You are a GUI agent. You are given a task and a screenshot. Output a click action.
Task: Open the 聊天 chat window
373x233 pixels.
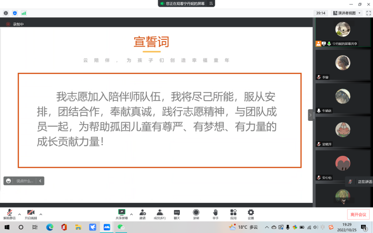177,213
